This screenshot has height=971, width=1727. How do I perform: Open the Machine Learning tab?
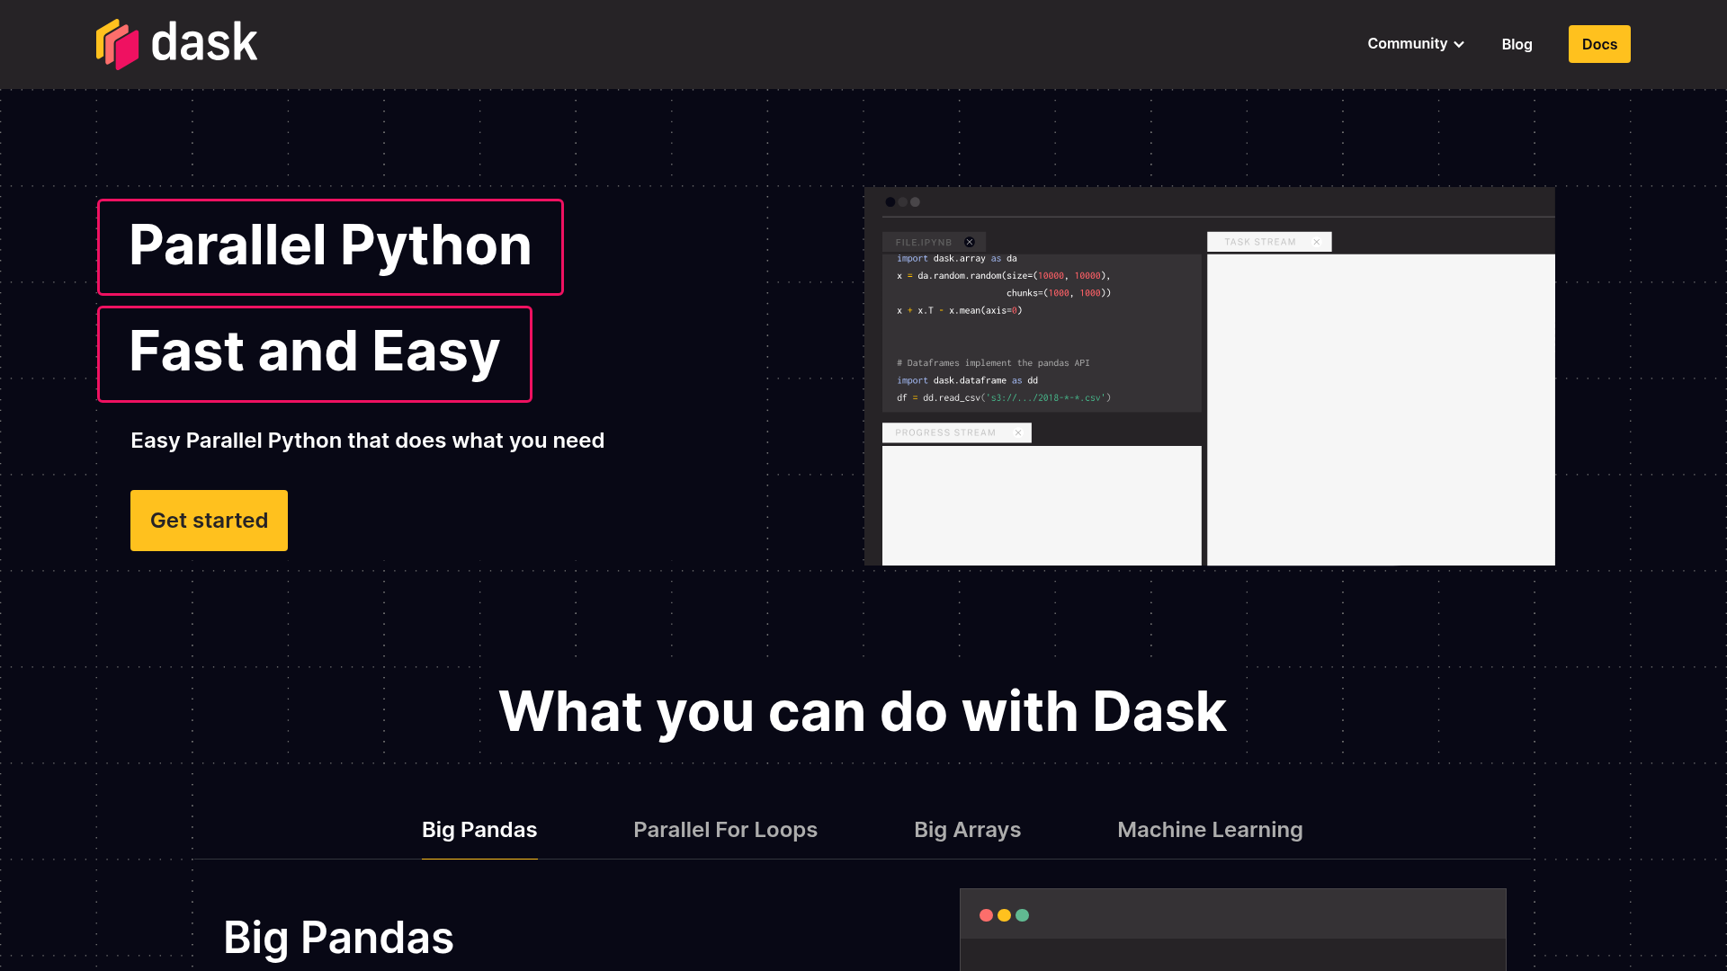click(1210, 829)
